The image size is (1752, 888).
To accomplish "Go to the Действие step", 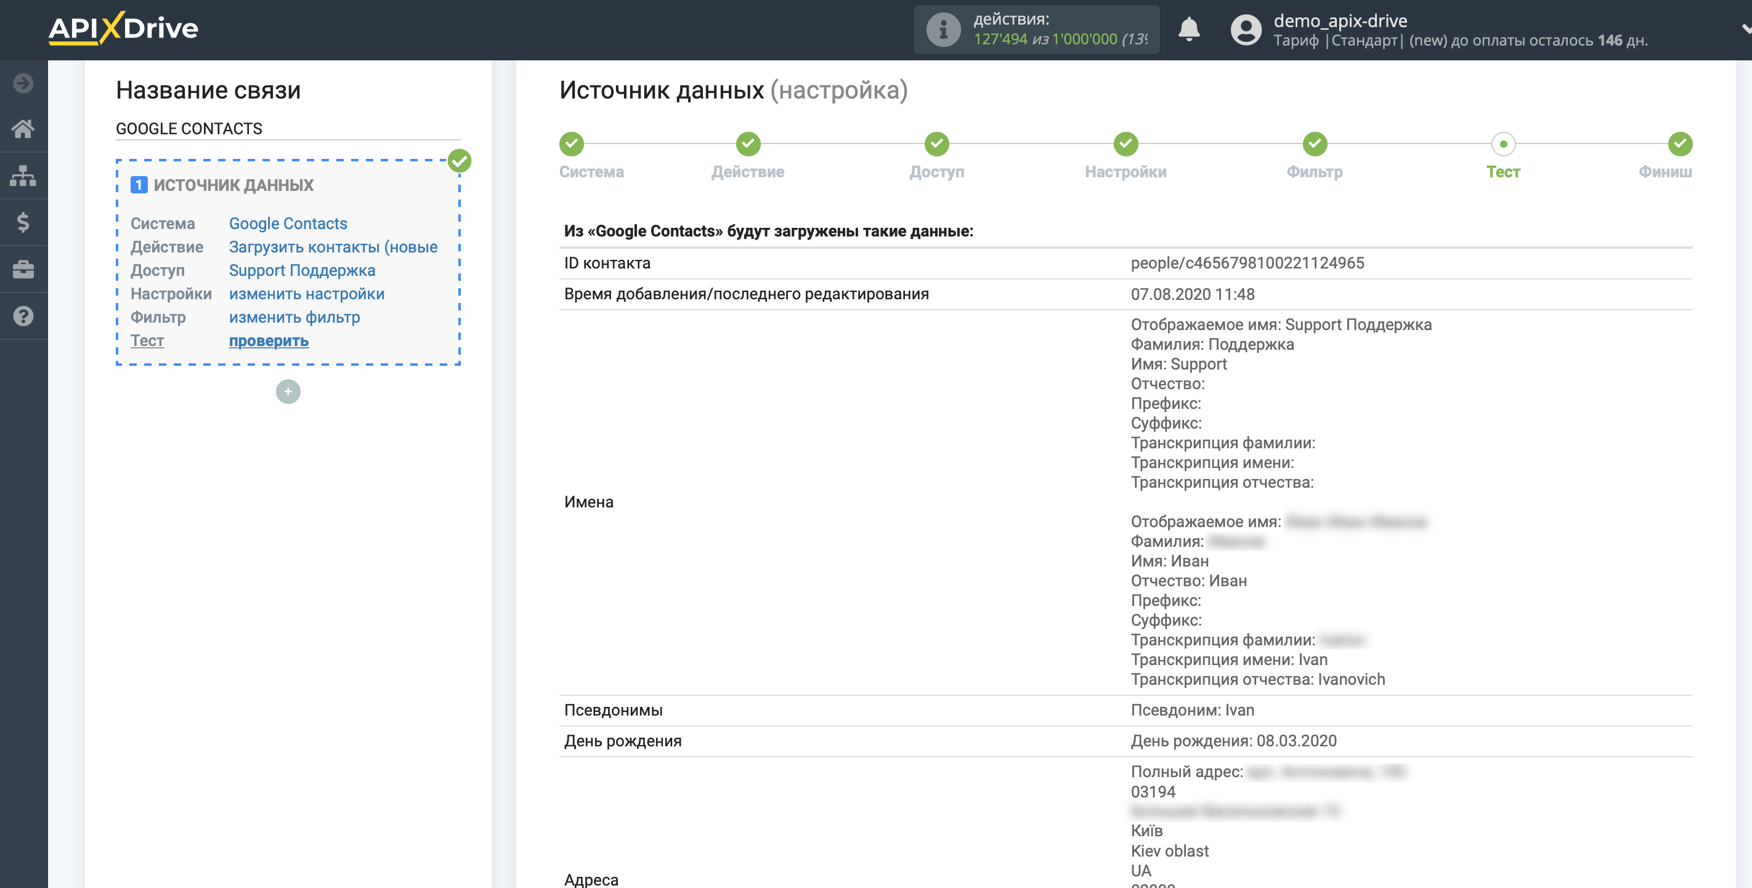I will pos(747,172).
